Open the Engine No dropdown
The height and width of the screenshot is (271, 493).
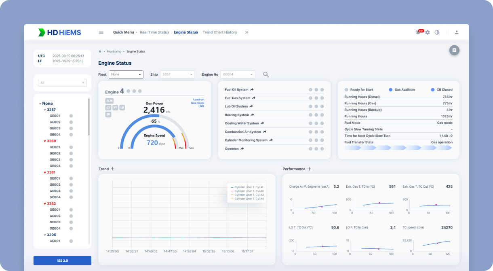[x=238, y=74]
